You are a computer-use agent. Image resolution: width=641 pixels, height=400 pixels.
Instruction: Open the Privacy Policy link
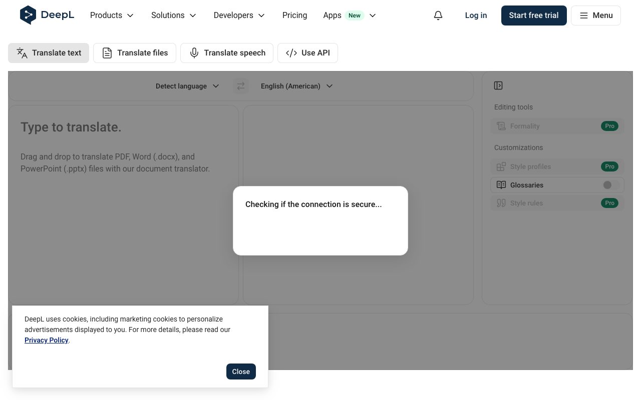[47, 340]
